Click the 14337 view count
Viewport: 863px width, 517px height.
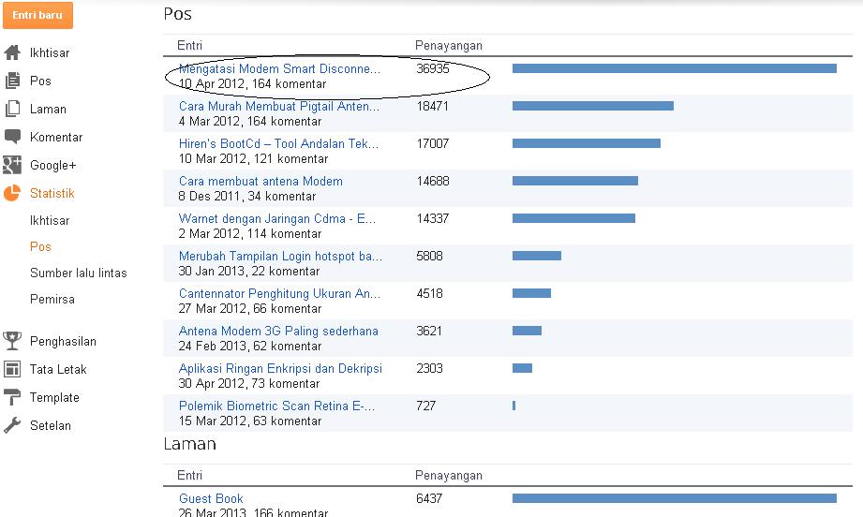click(433, 218)
